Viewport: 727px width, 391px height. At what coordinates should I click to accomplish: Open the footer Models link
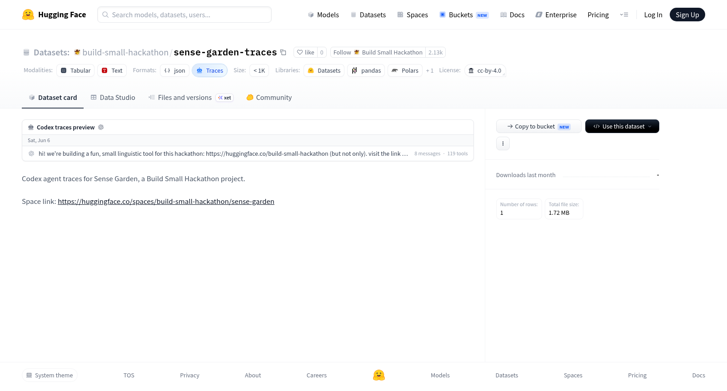440,375
